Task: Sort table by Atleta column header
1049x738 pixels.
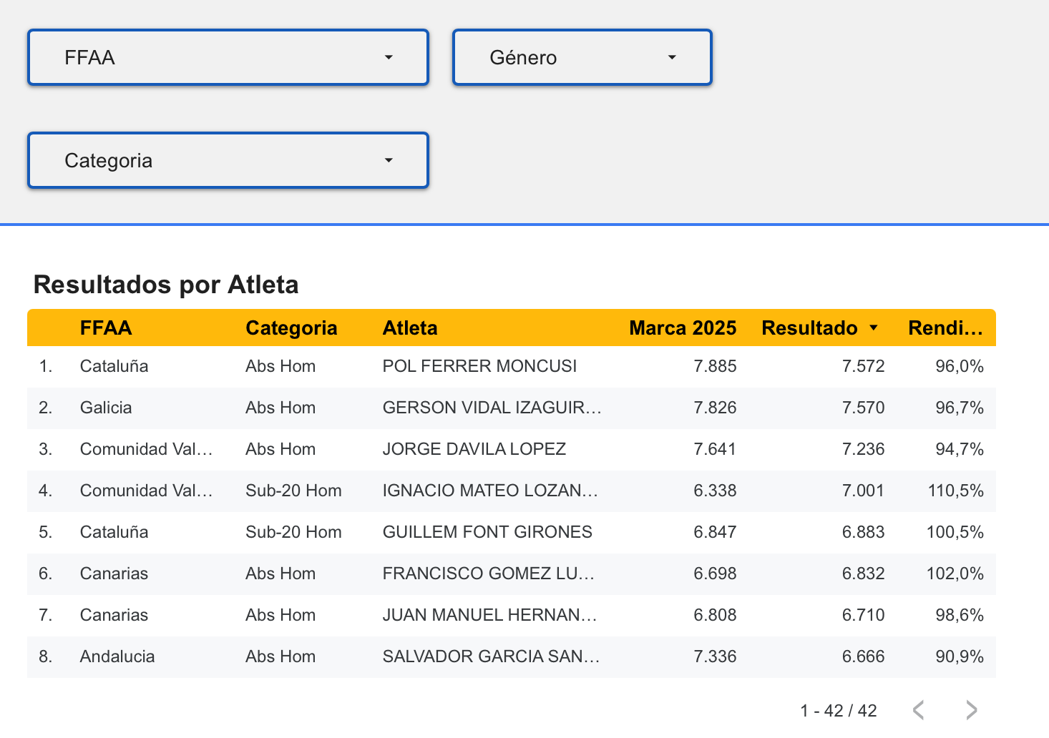Action: click(410, 328)
